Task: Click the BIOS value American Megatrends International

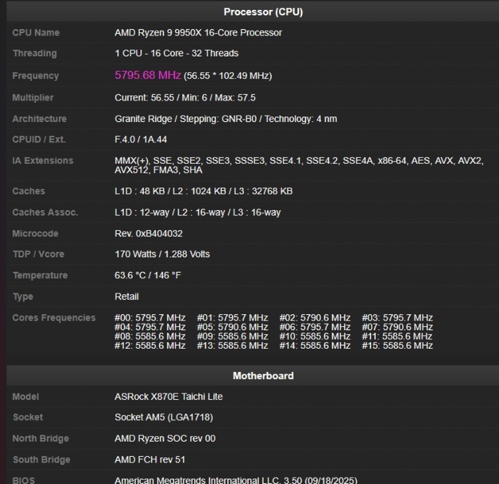Action: coord(236,480)
